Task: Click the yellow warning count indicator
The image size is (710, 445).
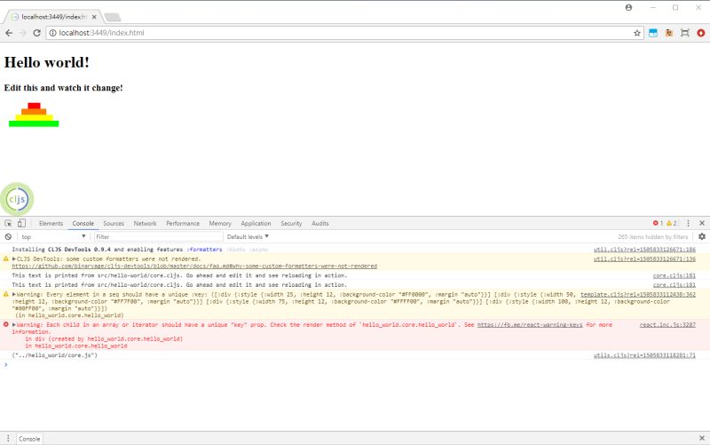Action: click(672, 224)
